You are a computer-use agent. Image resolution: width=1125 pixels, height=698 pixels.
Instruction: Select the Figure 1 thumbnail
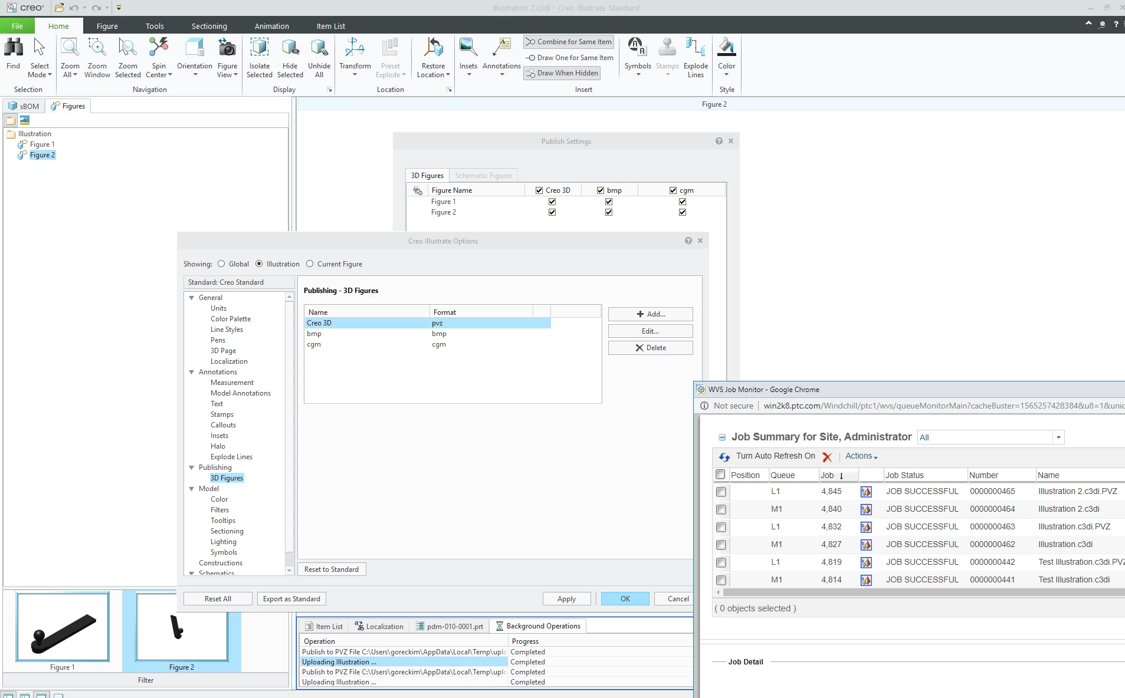point(63,627)
